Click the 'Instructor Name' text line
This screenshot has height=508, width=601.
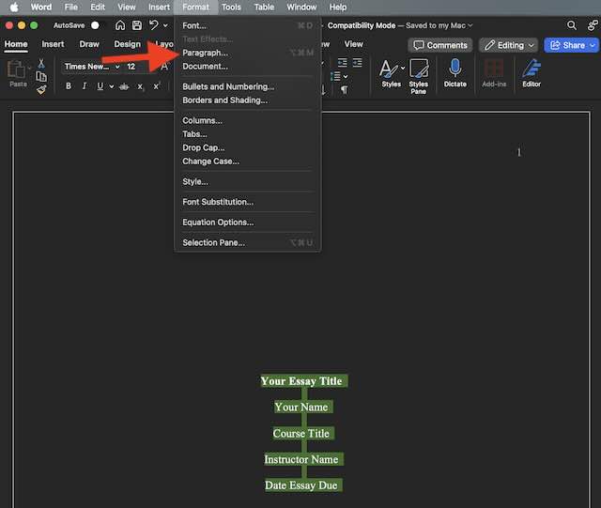(301, 459)
